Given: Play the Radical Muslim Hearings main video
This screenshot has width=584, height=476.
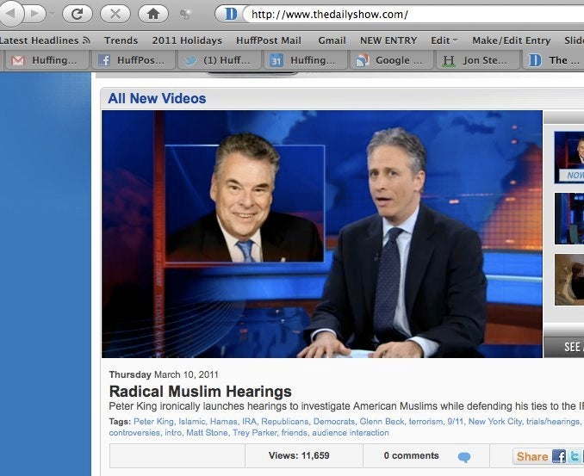Looking at the screenshot, I should [x=322, y=234].
